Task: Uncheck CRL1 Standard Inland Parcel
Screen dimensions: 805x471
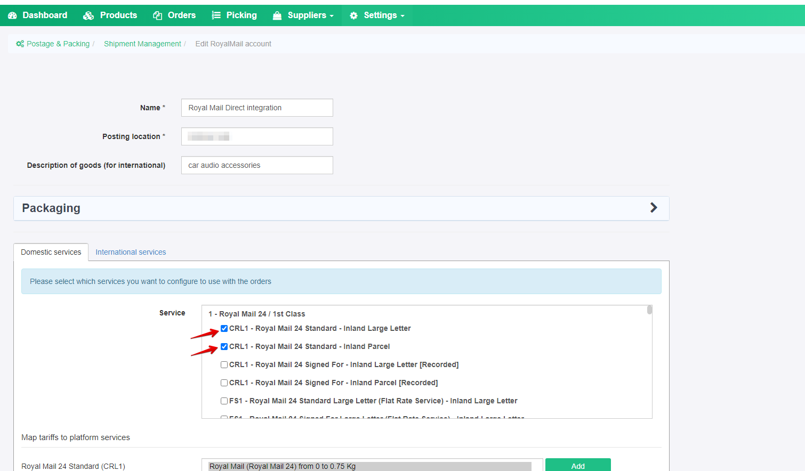Action: (x=224, y=346)
